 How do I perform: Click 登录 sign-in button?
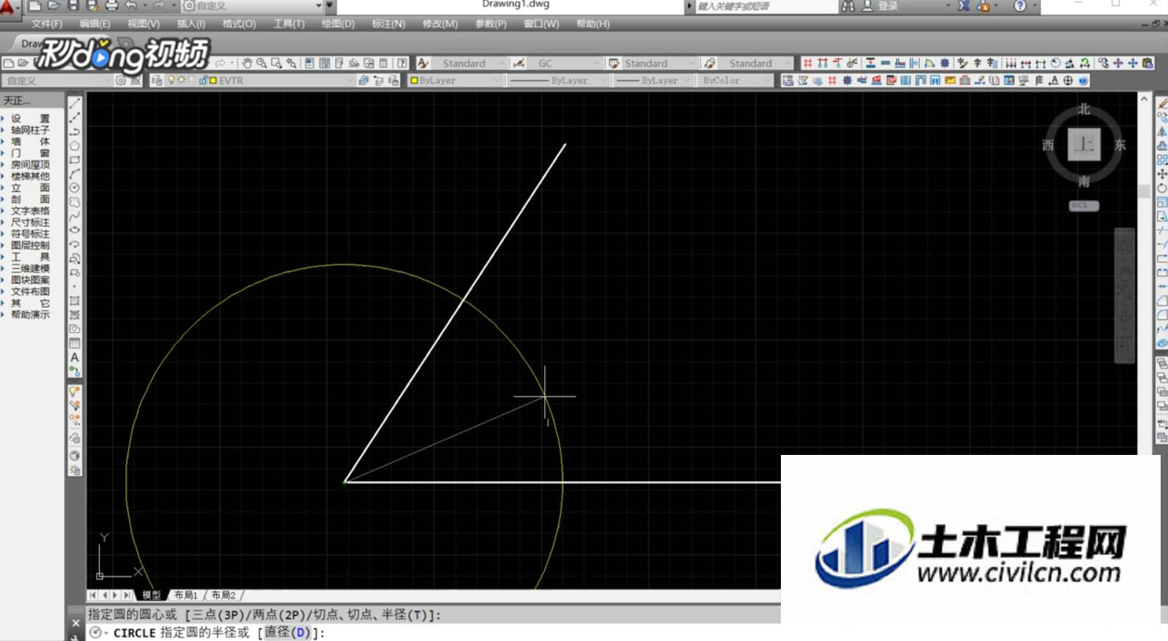pyautogui.click(x=888, y=6)
